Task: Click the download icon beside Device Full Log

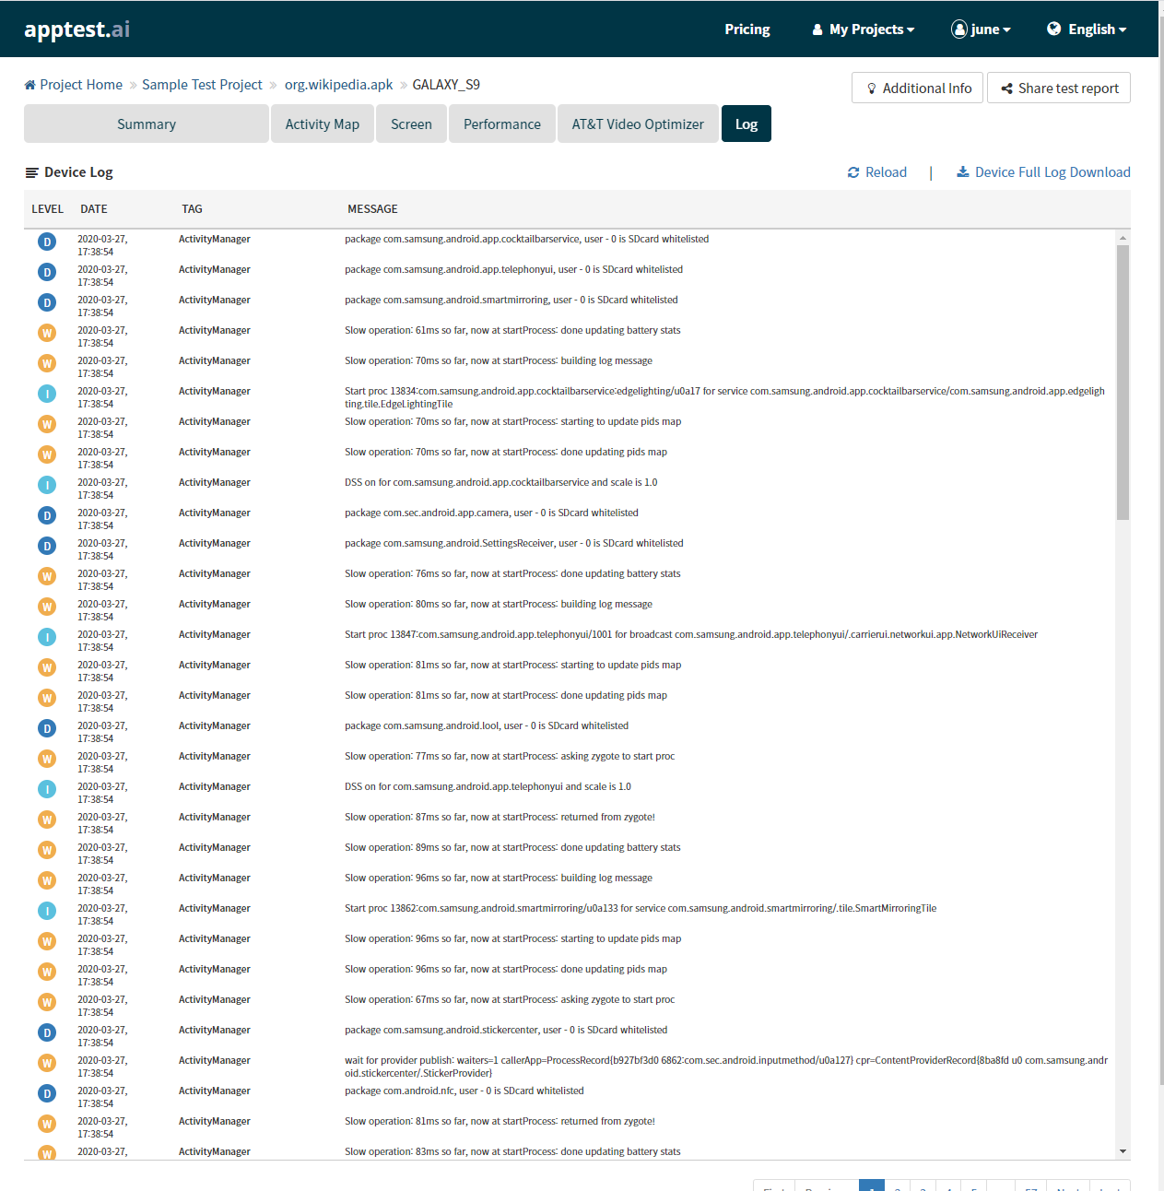Action: pyautogui.click(x=963, y=171)
